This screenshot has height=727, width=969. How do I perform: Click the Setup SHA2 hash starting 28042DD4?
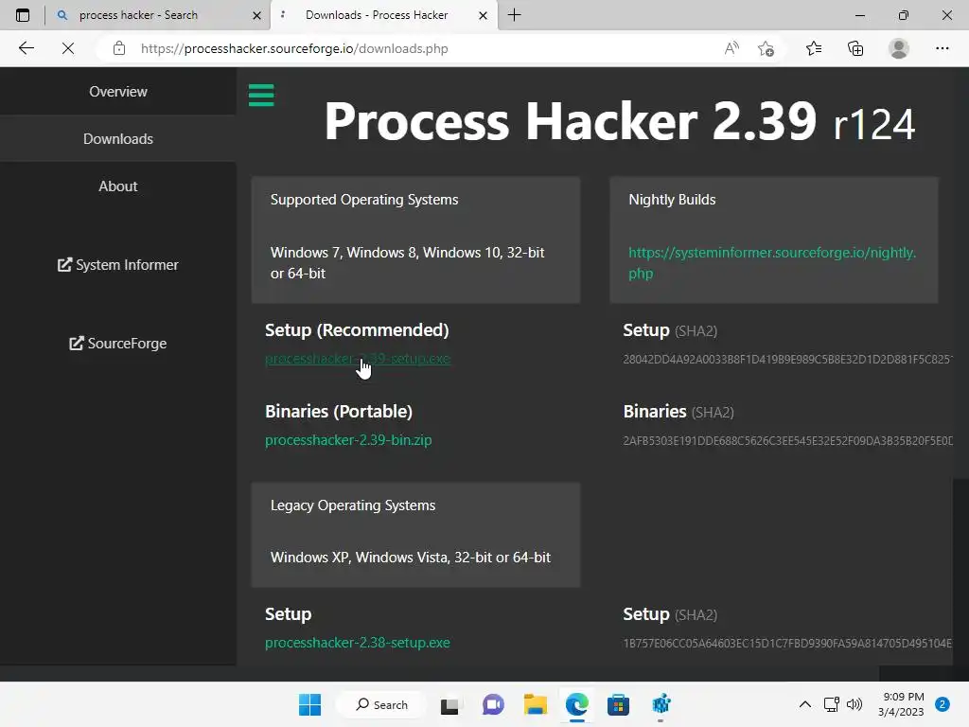(787, 359)
